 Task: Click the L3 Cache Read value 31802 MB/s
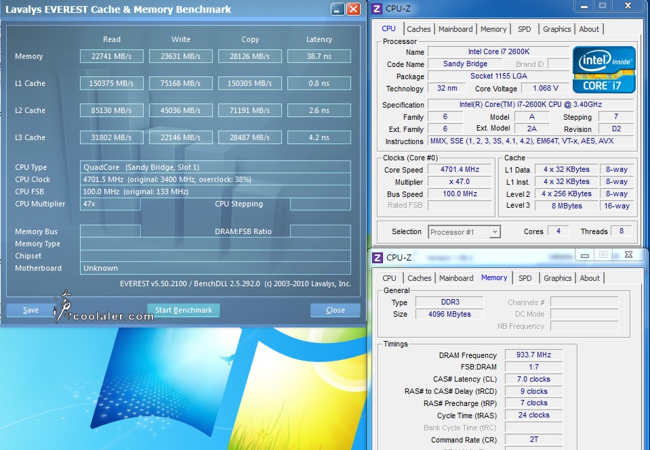(112, 137)
